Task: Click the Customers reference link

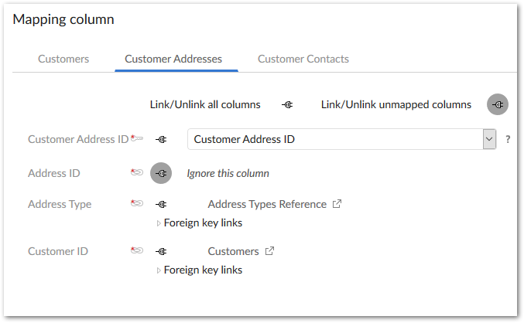Action: coord(233,251)
